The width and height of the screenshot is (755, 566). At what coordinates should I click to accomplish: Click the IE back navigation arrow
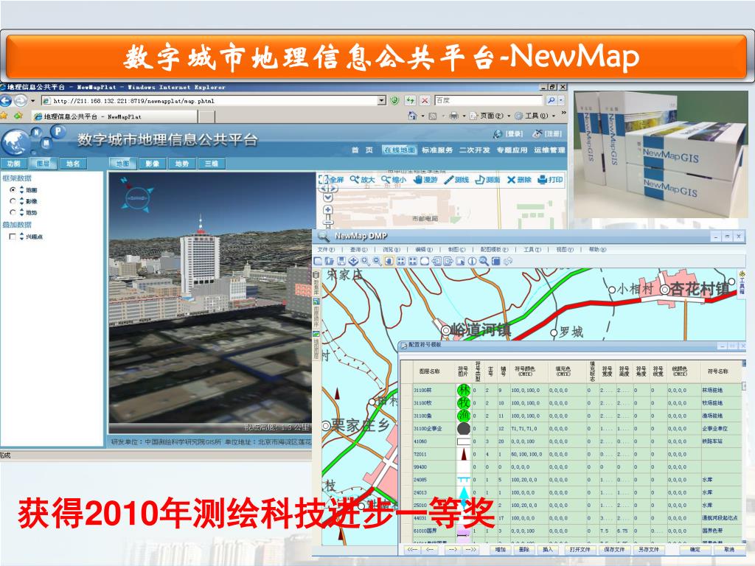click(x=6, y=101)
